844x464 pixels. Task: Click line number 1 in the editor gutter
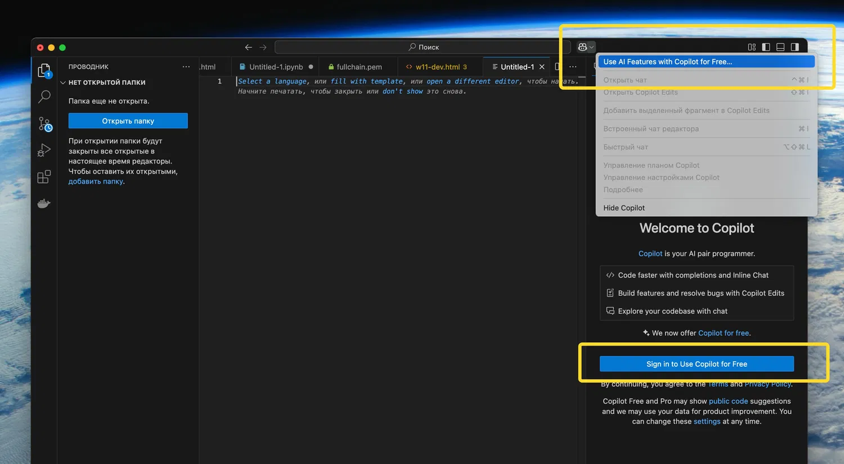(x=219, y=81)
